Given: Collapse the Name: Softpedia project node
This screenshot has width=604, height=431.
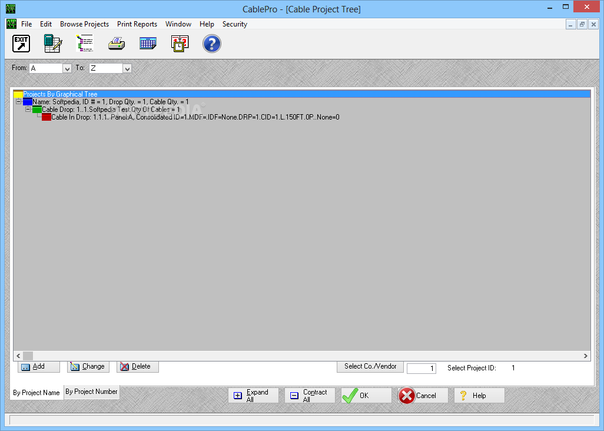Looking at the screenshot, I should coord(18,102).
